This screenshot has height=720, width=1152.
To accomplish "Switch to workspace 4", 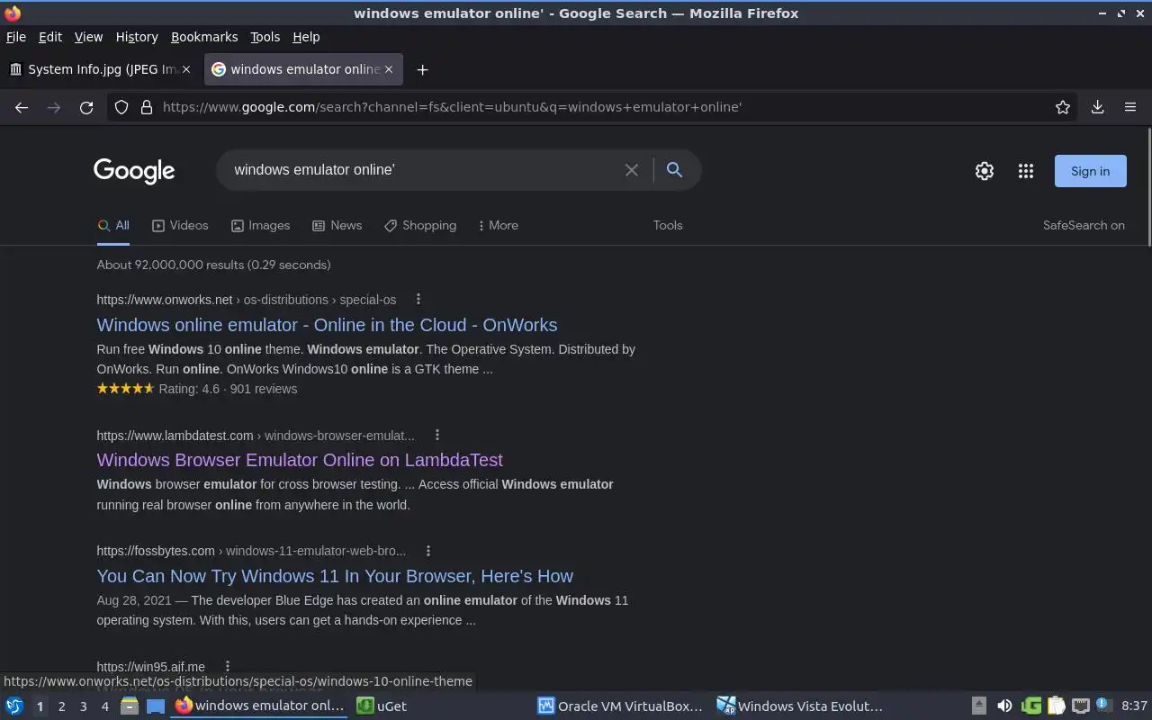I will [x=104, y=706].
